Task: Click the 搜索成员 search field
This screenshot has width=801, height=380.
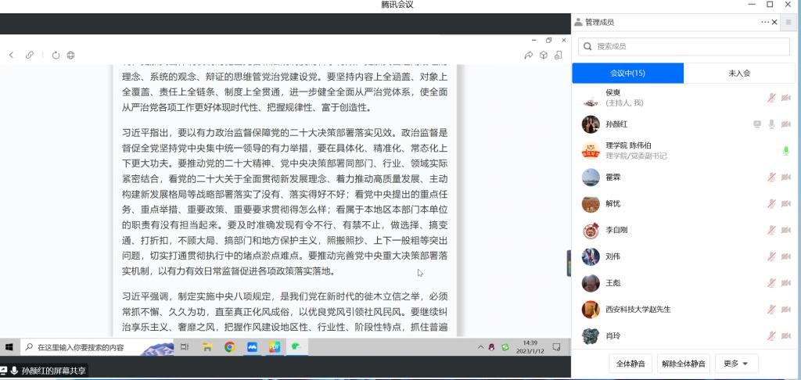Action: [684, 47]
